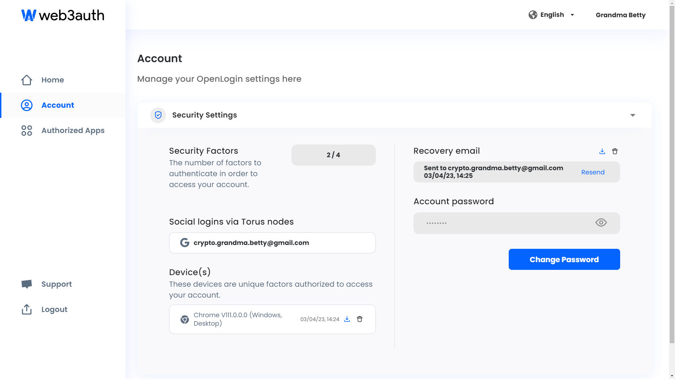Click the Authorized Apps four-circles icon

27,131
